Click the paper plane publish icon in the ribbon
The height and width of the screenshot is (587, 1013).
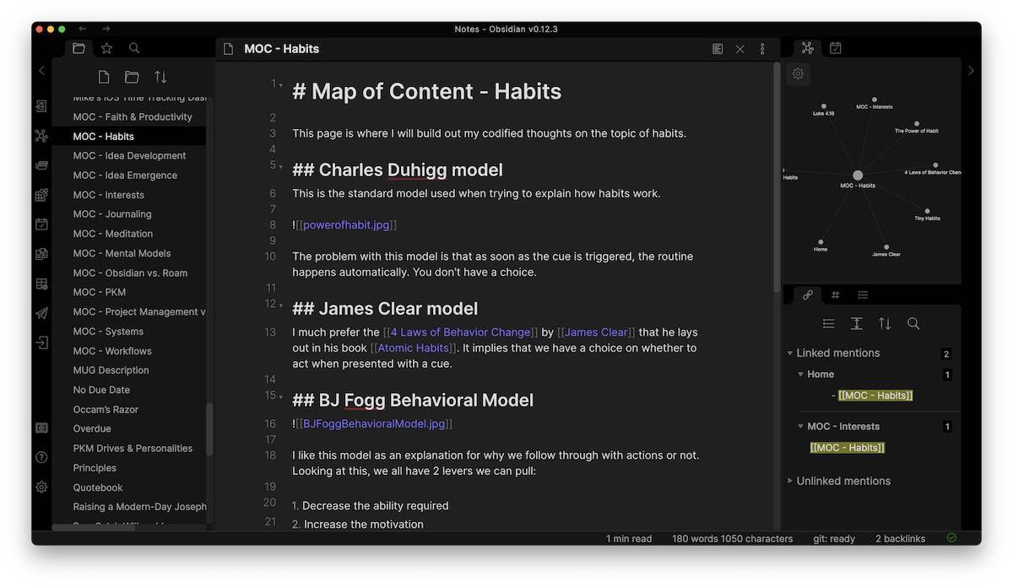pyautogui.click(x=41, y=313)
